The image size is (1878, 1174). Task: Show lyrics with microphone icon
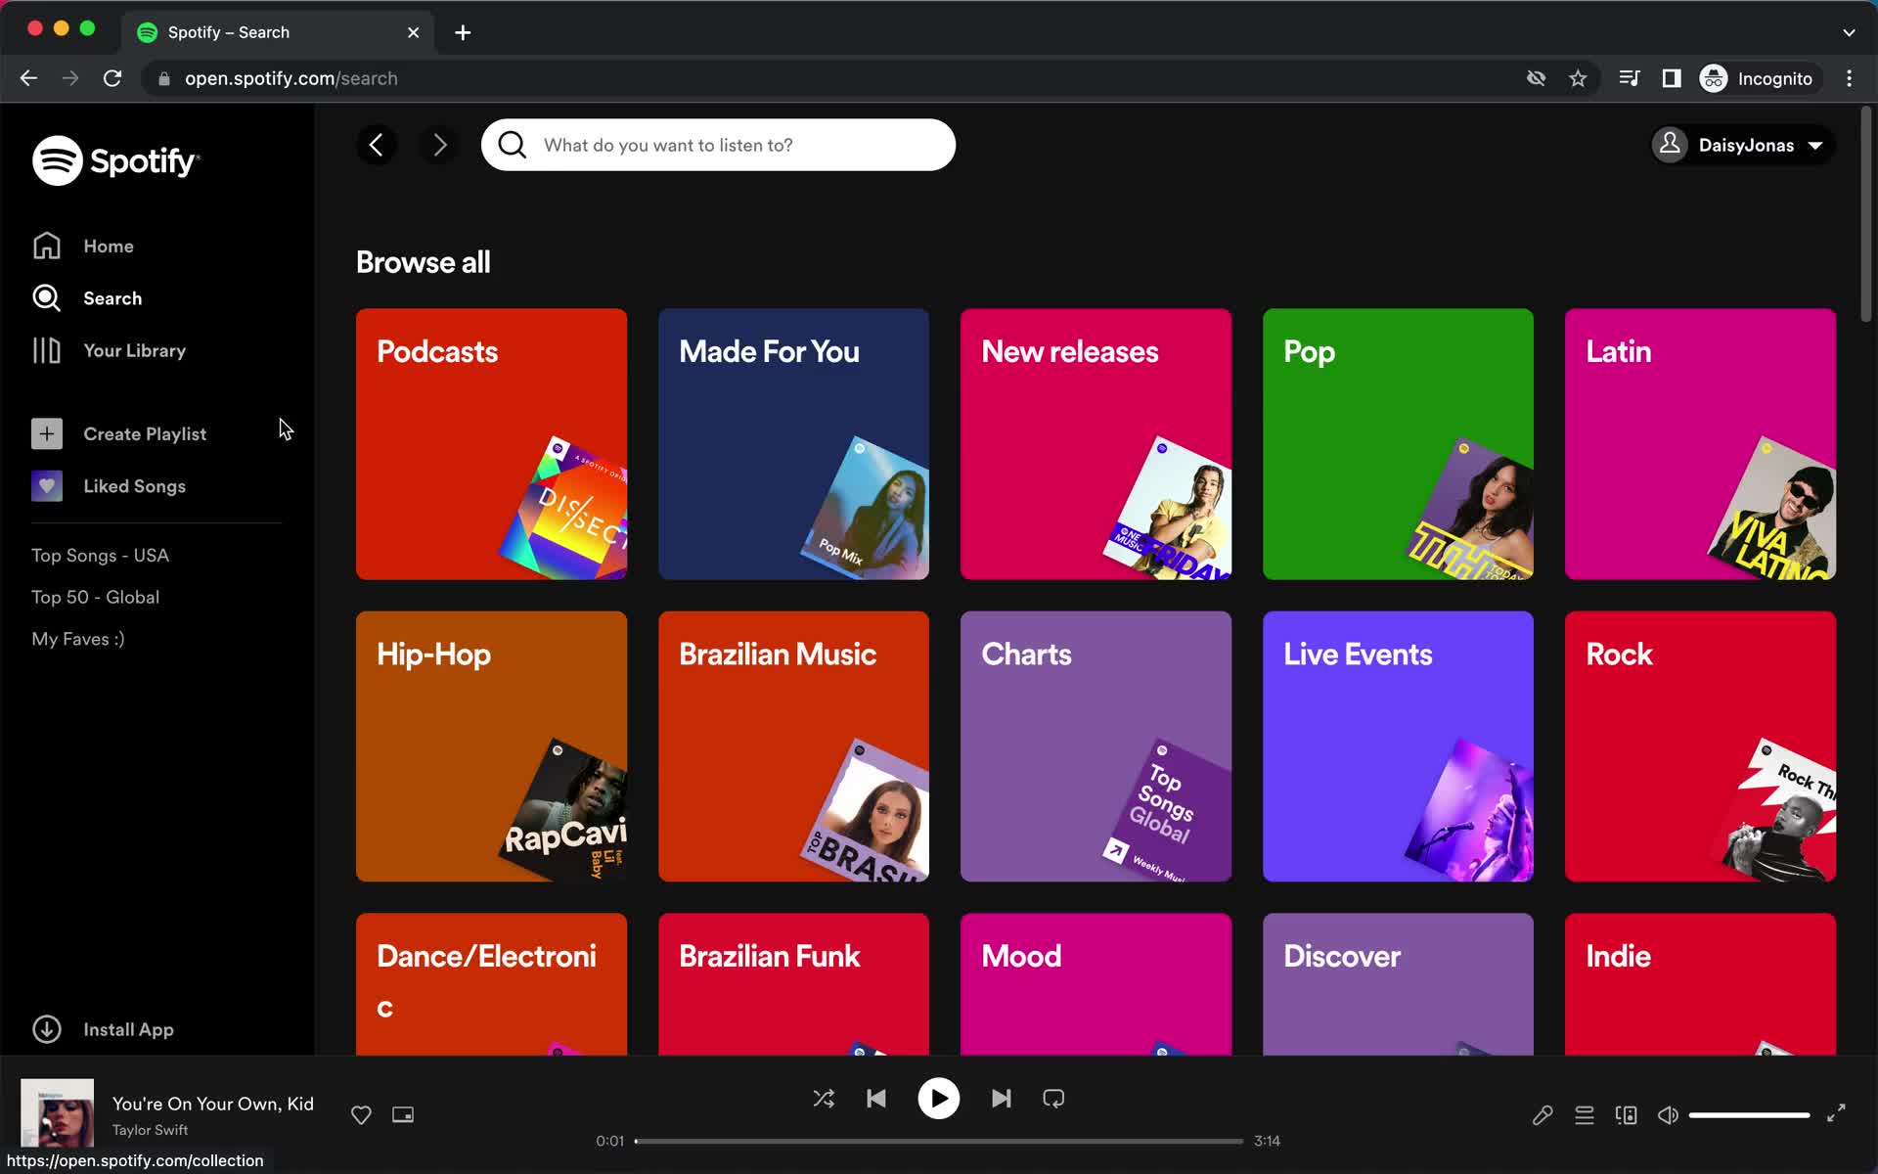pos(1543,1114)
